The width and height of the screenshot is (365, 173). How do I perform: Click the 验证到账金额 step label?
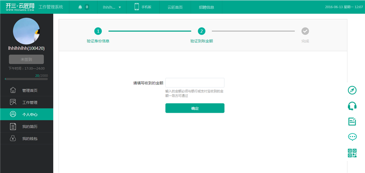pos(202,41)
